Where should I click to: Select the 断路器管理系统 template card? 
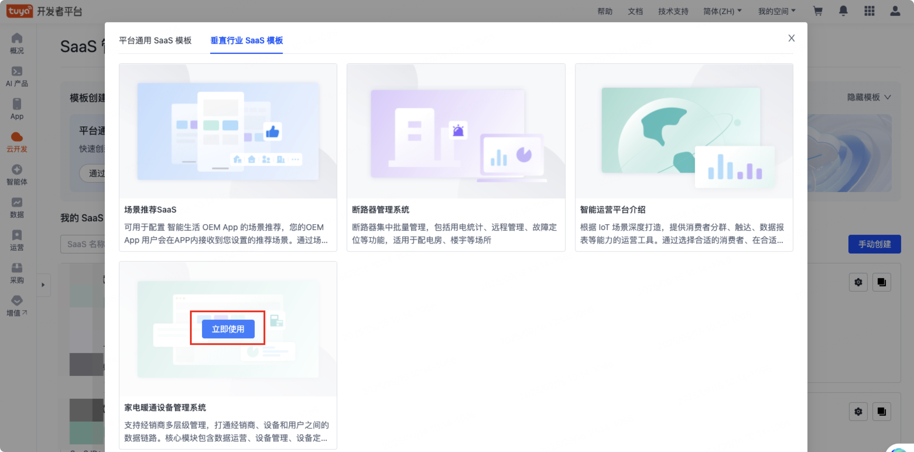(456, 157)
